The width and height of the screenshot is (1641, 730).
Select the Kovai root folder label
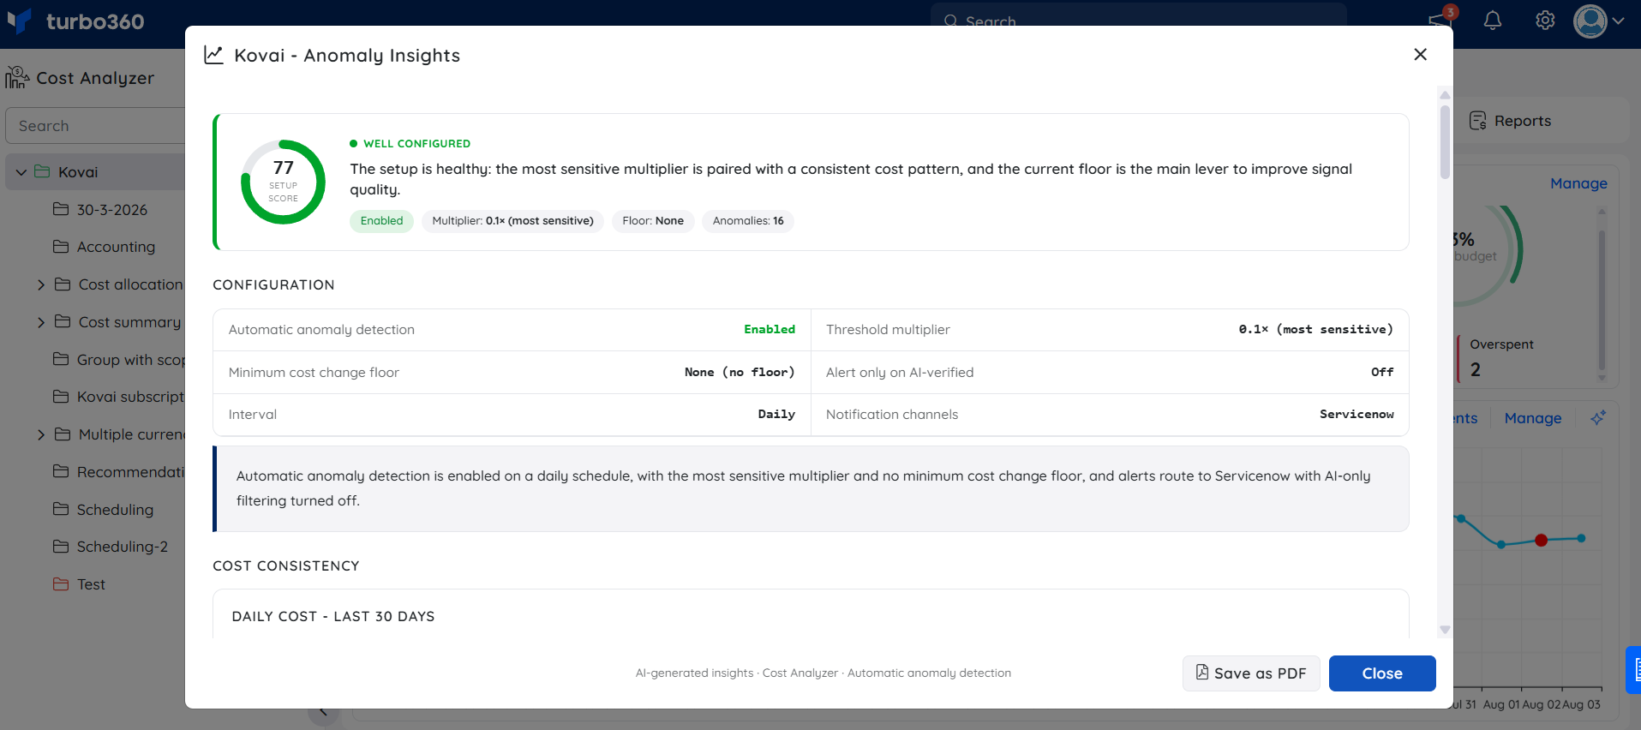click(x=78, y=172)
